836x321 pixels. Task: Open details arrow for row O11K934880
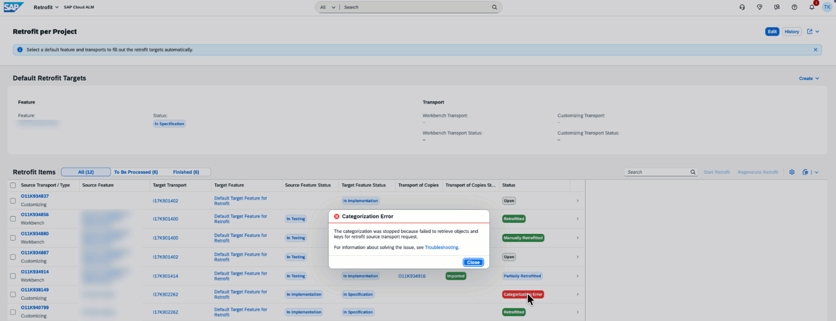coord(578,238)
